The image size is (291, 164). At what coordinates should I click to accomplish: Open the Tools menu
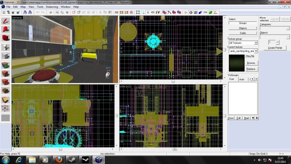tap(40, 7)
